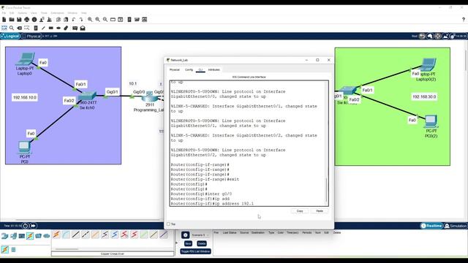
Task: Open the File menu
Action: tap(4, 13)
